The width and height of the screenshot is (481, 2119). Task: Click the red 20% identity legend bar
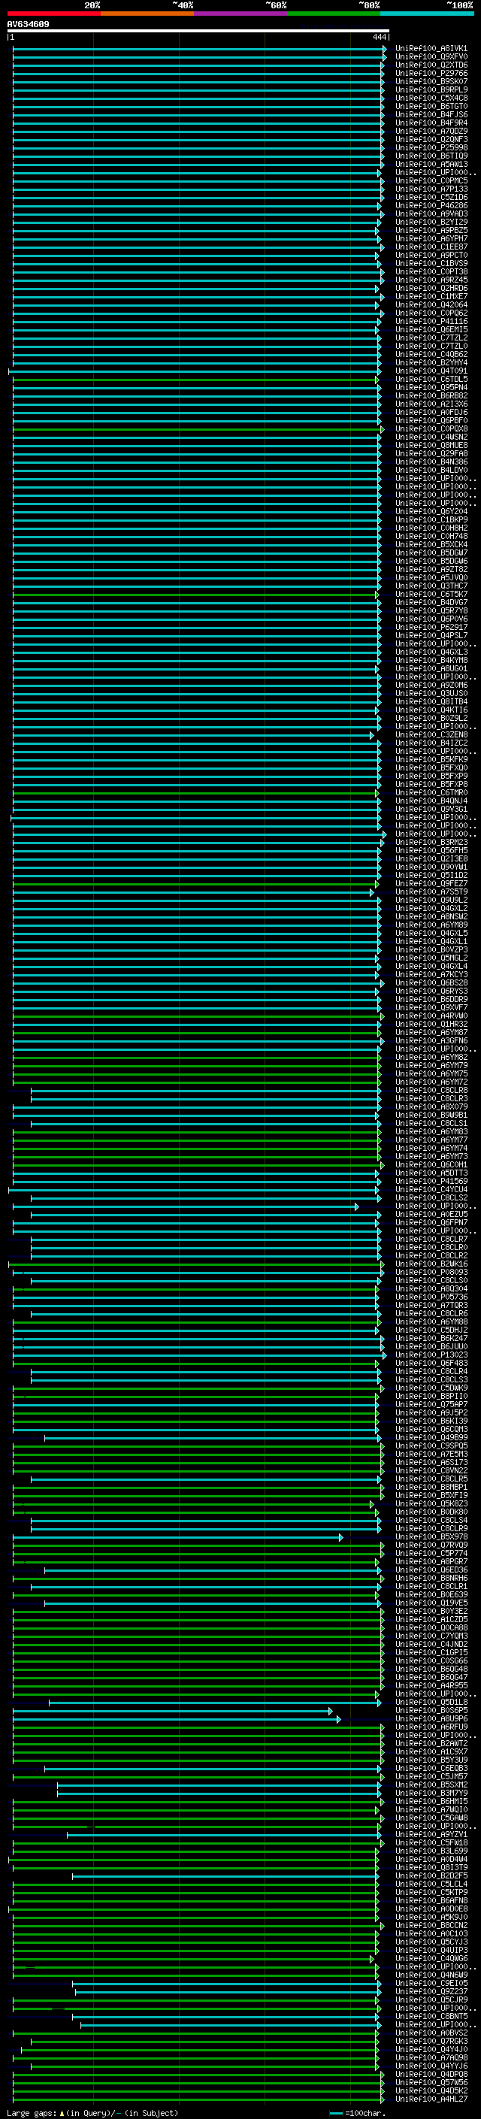tap(53, 14)
